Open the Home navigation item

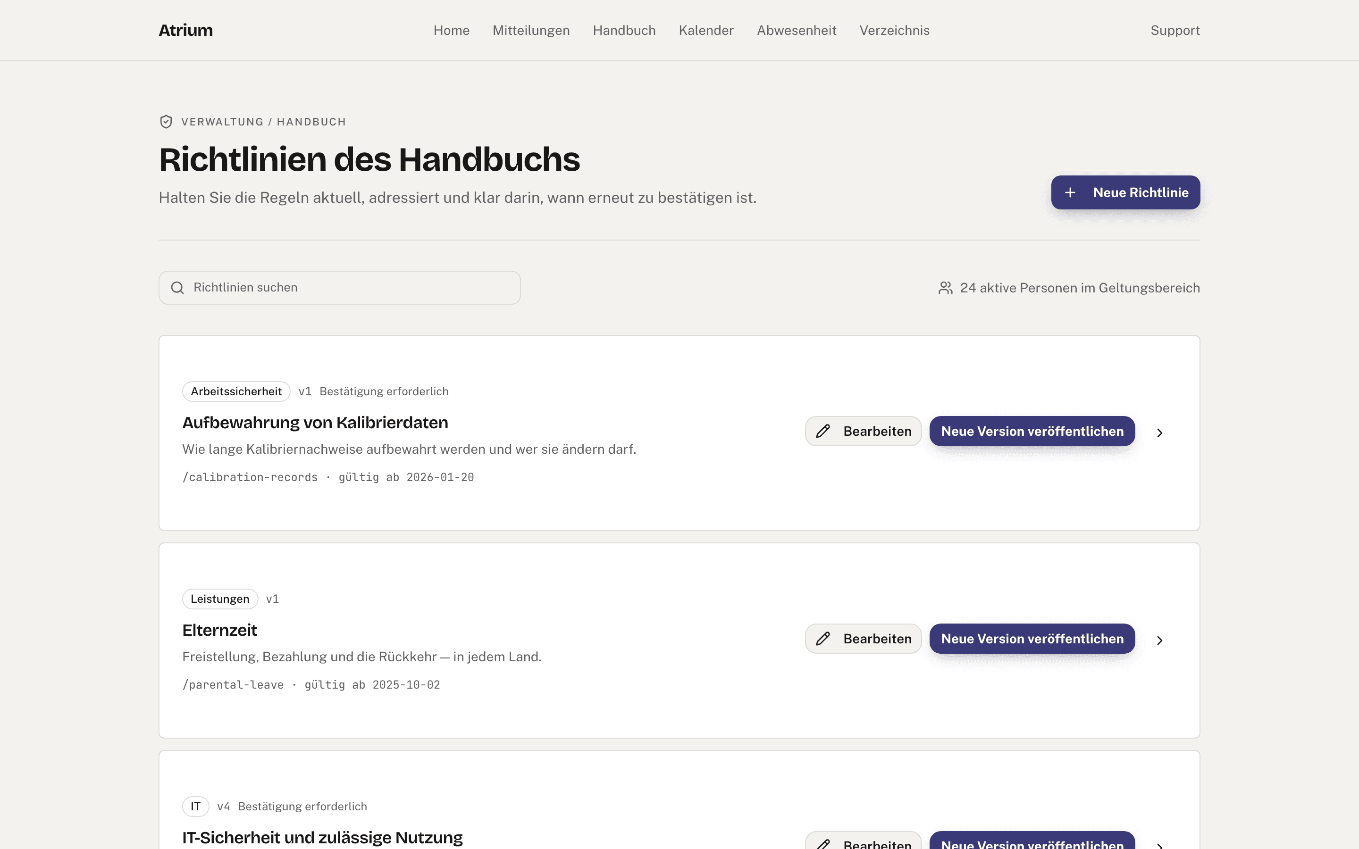point(452,30)
